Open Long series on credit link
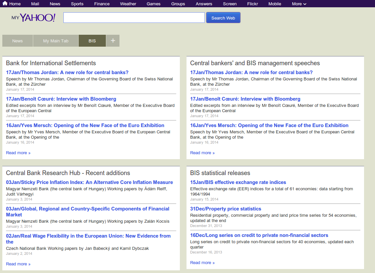Image resolution: width=375 pixels, height=273 pixels. (x=259, y=235)
